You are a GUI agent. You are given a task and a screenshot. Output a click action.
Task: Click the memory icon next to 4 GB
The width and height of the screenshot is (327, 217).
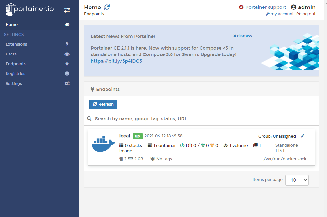pos(131,159)
